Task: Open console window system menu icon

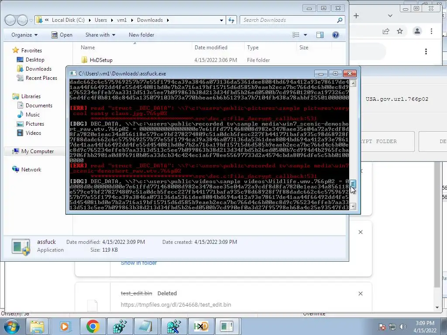Action: (73, 73)
